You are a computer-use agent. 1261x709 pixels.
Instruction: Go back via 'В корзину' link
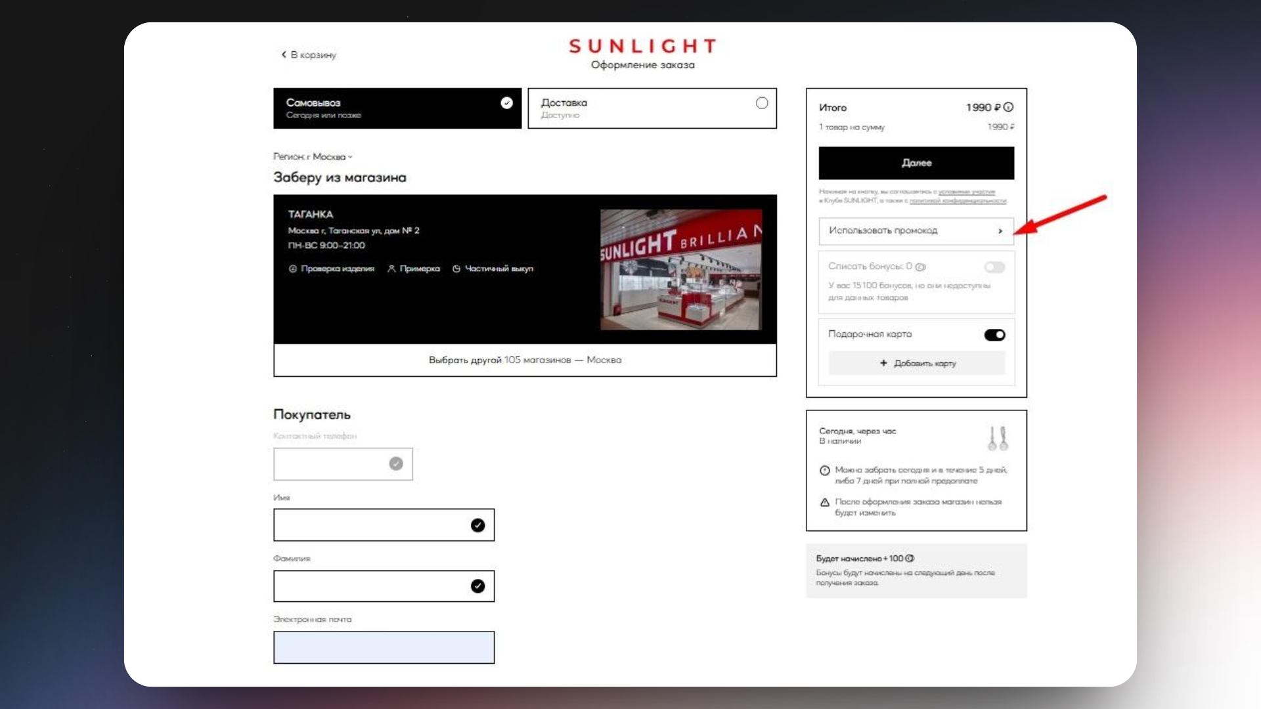309,54
